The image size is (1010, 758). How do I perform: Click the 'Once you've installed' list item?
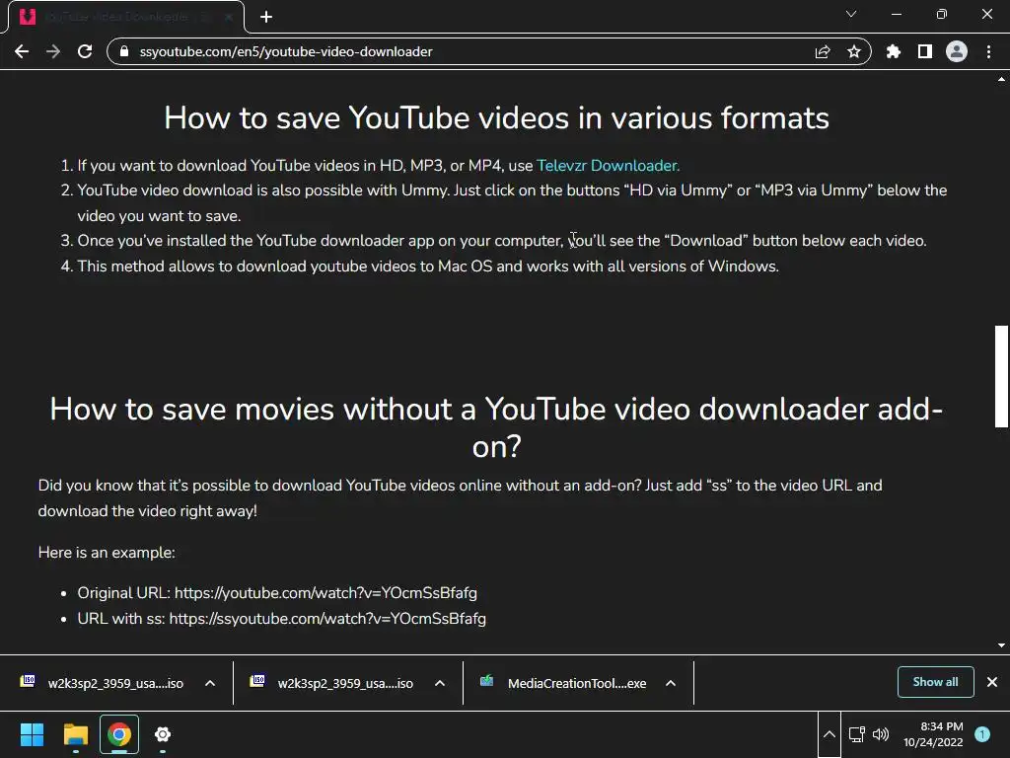pos(502,241)
